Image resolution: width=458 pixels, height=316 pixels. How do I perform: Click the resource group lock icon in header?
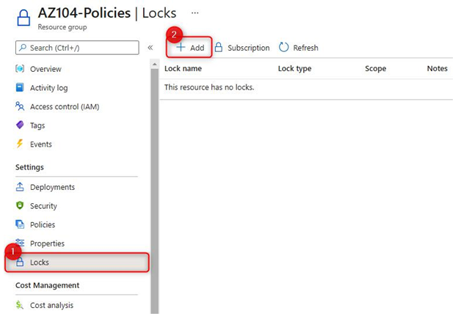click(23, 18)
